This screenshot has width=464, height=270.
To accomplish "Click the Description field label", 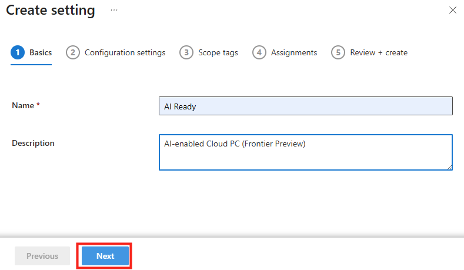I will [x=33, y=143].
